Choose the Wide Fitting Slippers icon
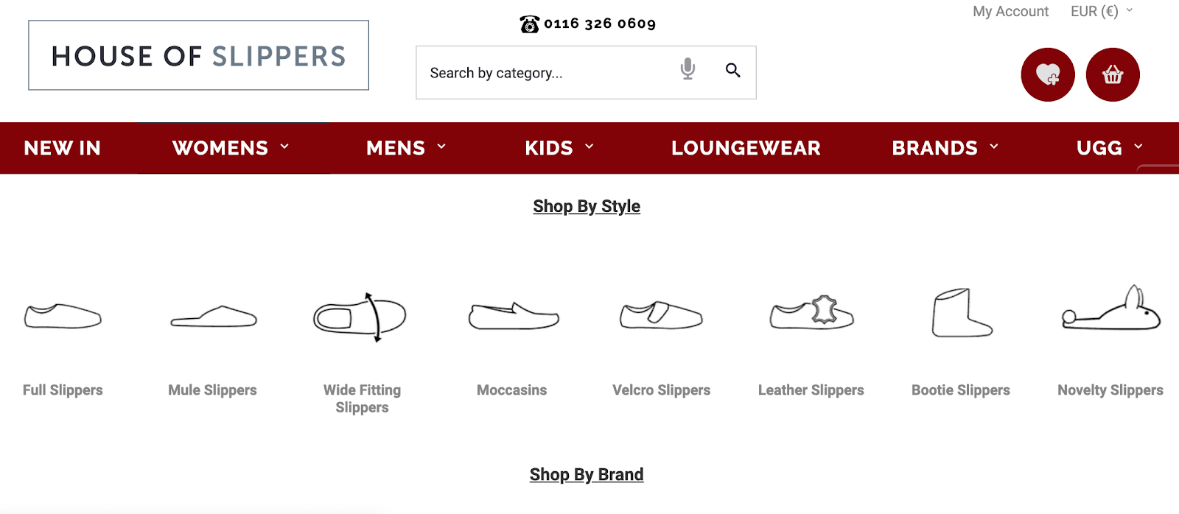1179x514 pixels. point(361,315)
